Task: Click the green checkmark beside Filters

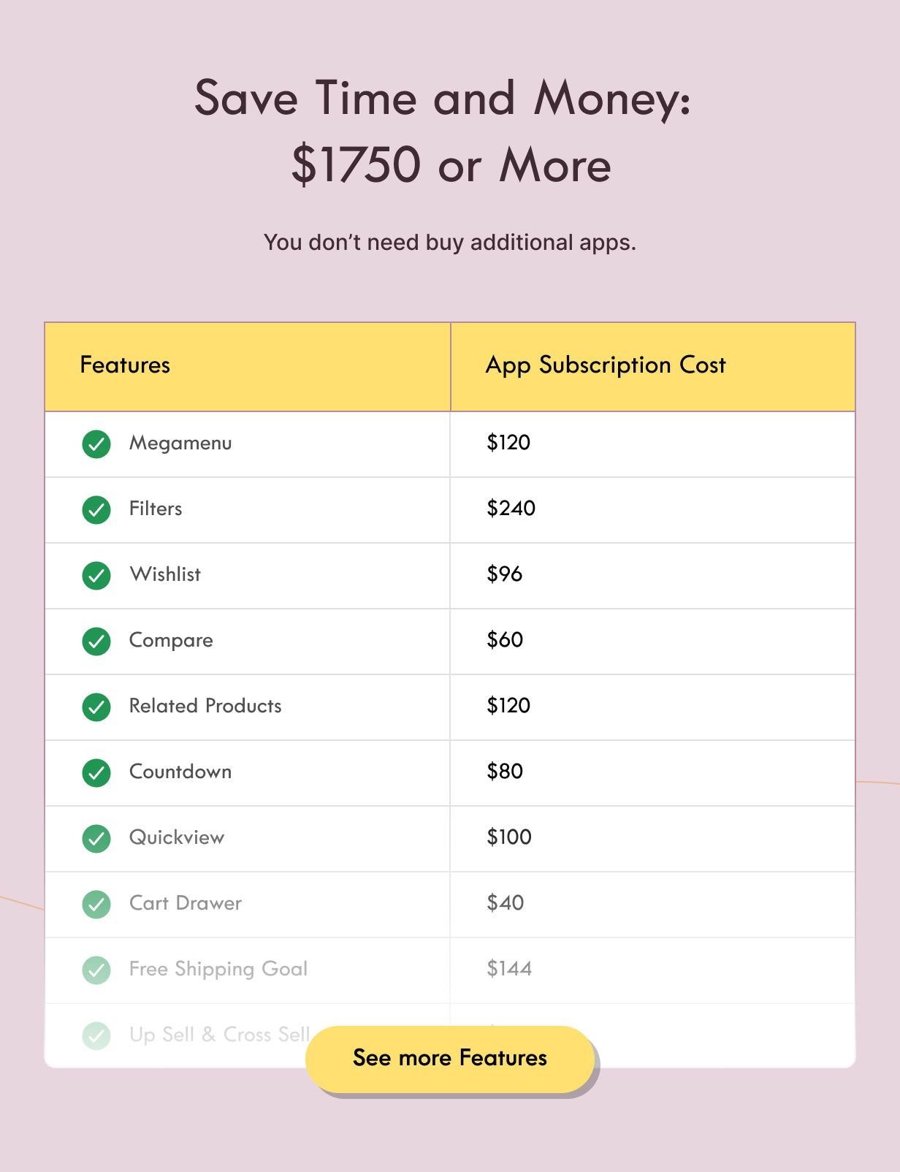Action: pyautogui.click(x=96, y=509)
